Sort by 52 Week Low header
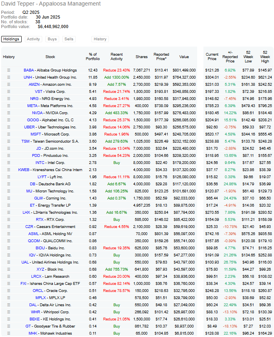The height and width of the screenshot is (337, 274). (248, 57)
